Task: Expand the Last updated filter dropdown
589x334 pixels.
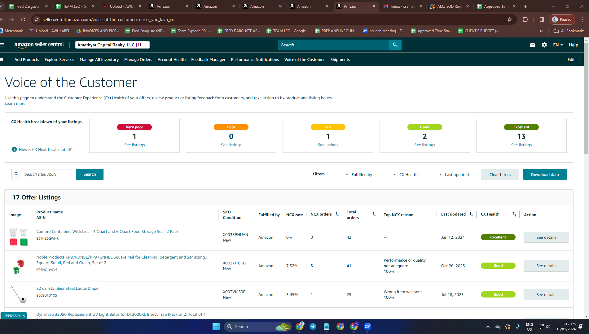Action: (x=454, y=175)
